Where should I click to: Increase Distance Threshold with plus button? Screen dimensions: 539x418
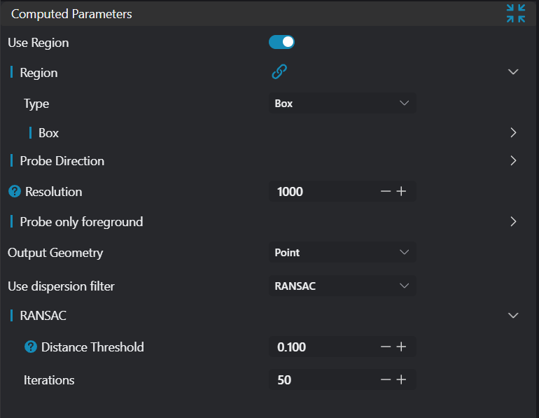coord(401,347)
